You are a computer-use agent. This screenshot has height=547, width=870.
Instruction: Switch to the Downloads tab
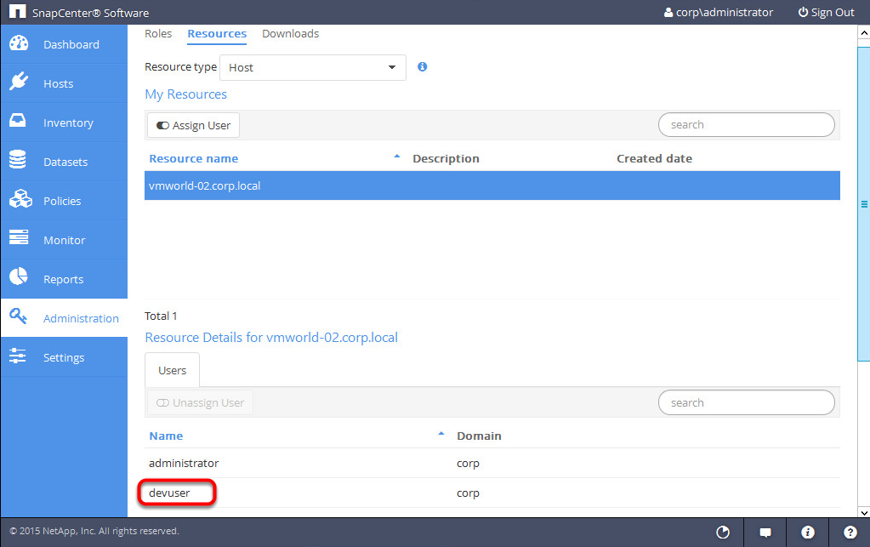[x=290, y=34]
